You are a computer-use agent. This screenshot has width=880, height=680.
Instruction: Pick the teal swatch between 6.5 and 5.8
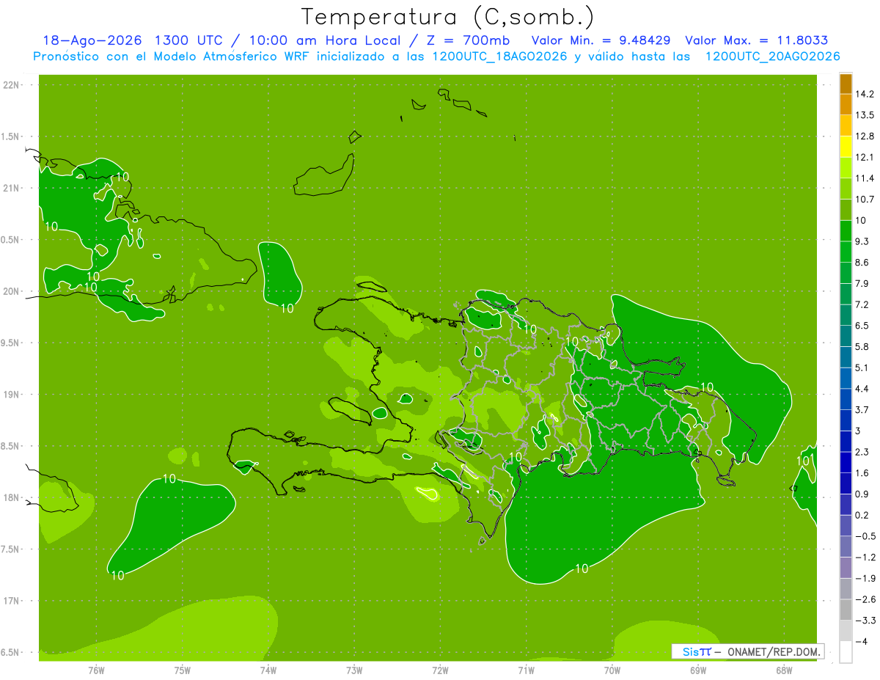click(x=846, y=336)
